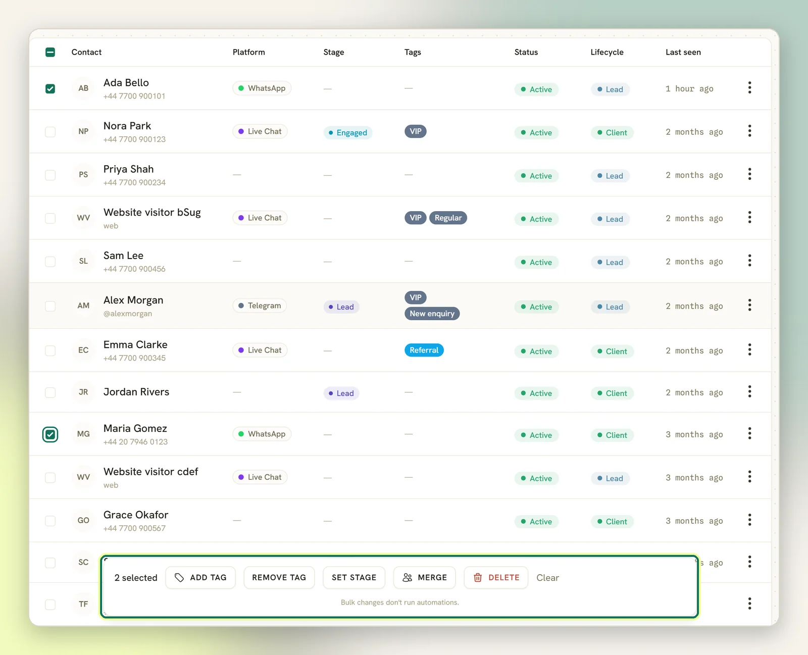The width and height of the screenshot is (808, 655).
Task: Open row menu for Website visitor cdef
Action: point(749,477)
